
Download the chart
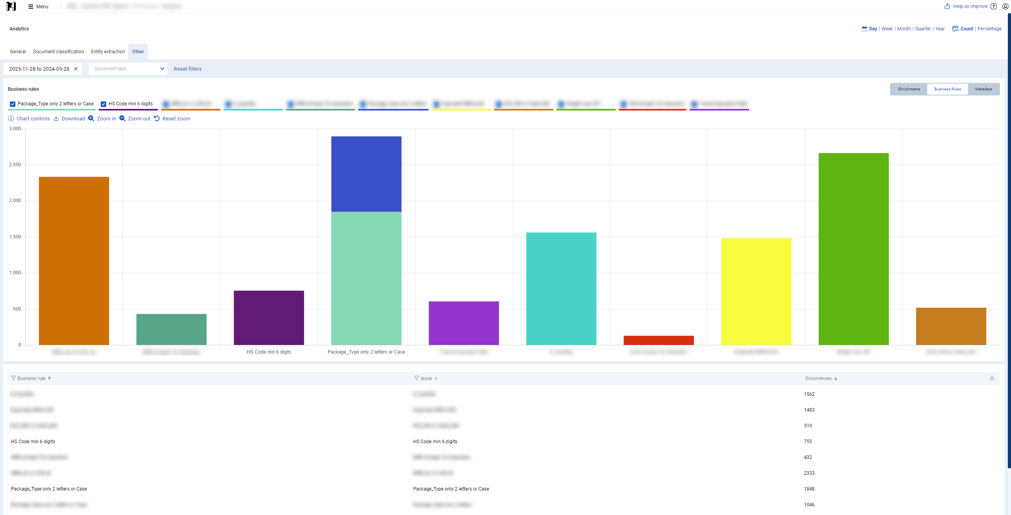pyautogui.click(x=69, y=118)
